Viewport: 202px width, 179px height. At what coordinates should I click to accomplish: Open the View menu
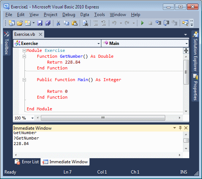[x=34, y=15]
